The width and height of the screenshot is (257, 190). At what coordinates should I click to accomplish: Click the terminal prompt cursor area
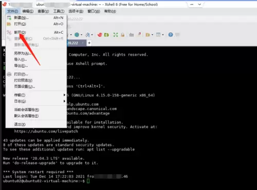tap(88, 181)
